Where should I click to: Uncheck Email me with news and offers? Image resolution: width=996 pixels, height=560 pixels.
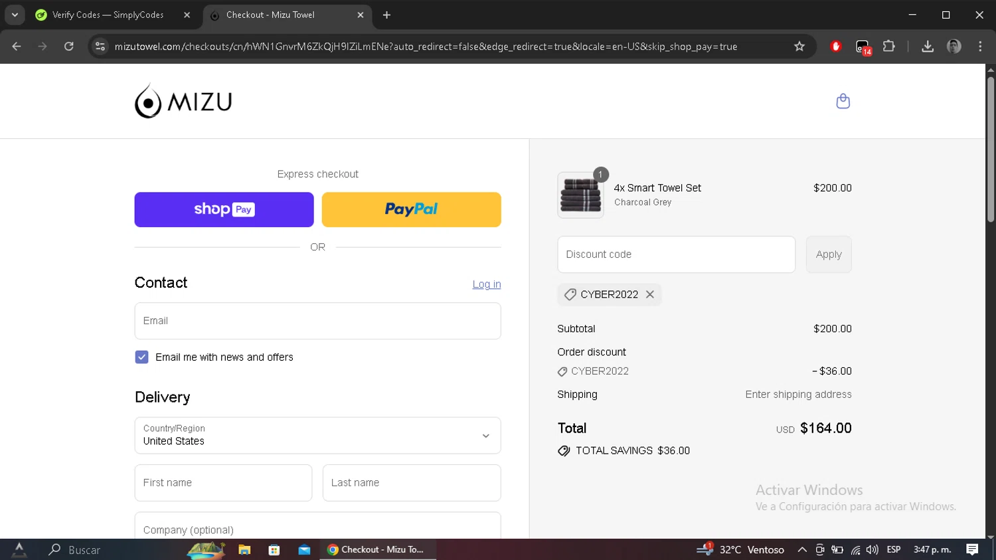[141, 357]
